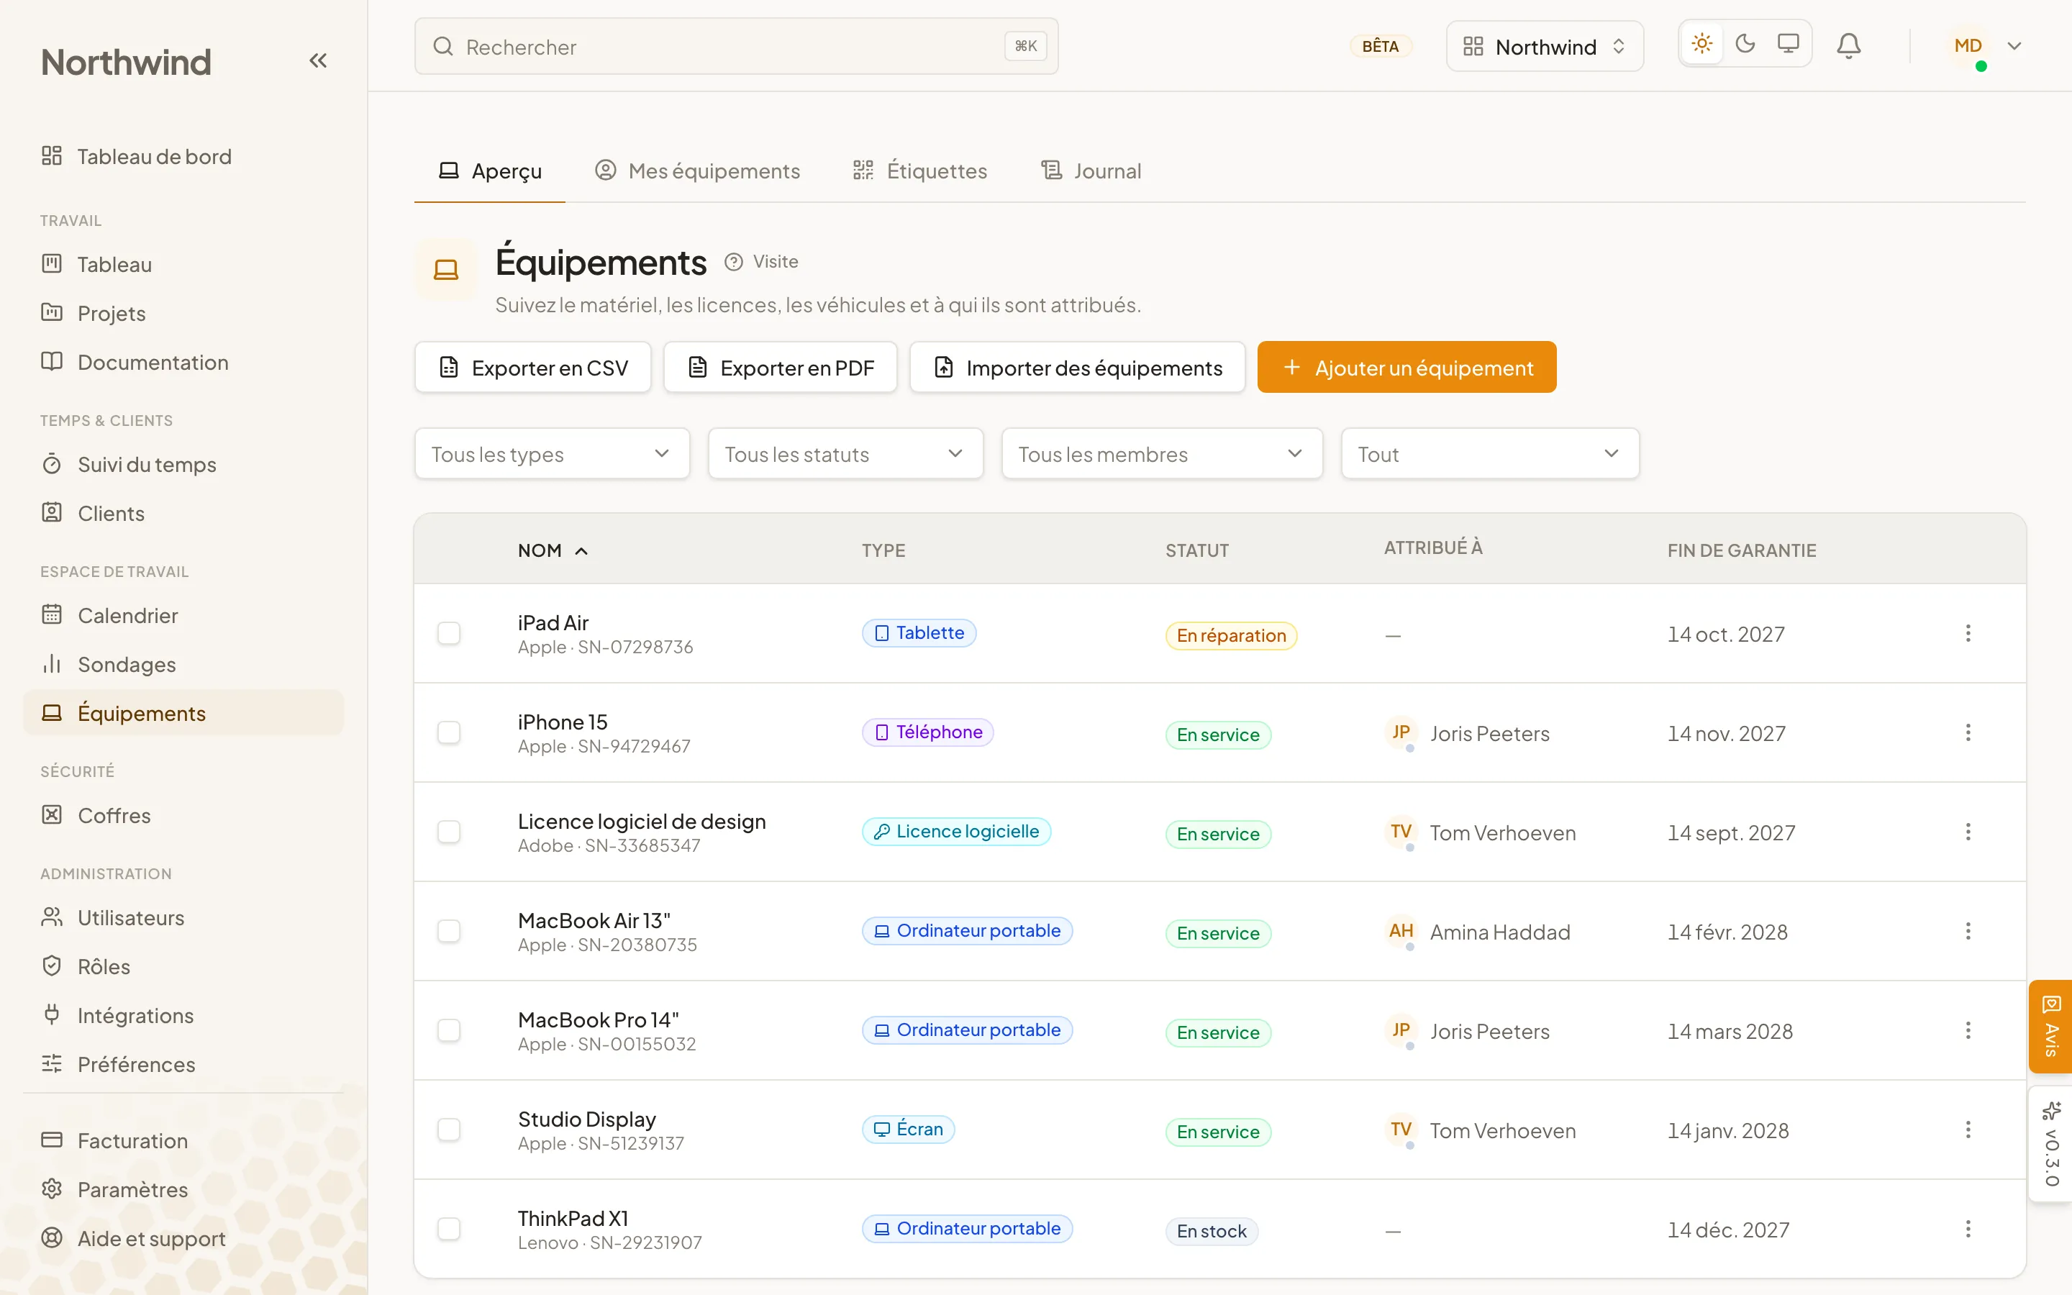The height and width of the screenshot is (1295, 2072).
Task: Open row actions menu for iPhone 15
Action: (x=1968, y=732)
